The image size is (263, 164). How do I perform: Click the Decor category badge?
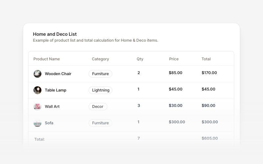click(x=98, y=107)
